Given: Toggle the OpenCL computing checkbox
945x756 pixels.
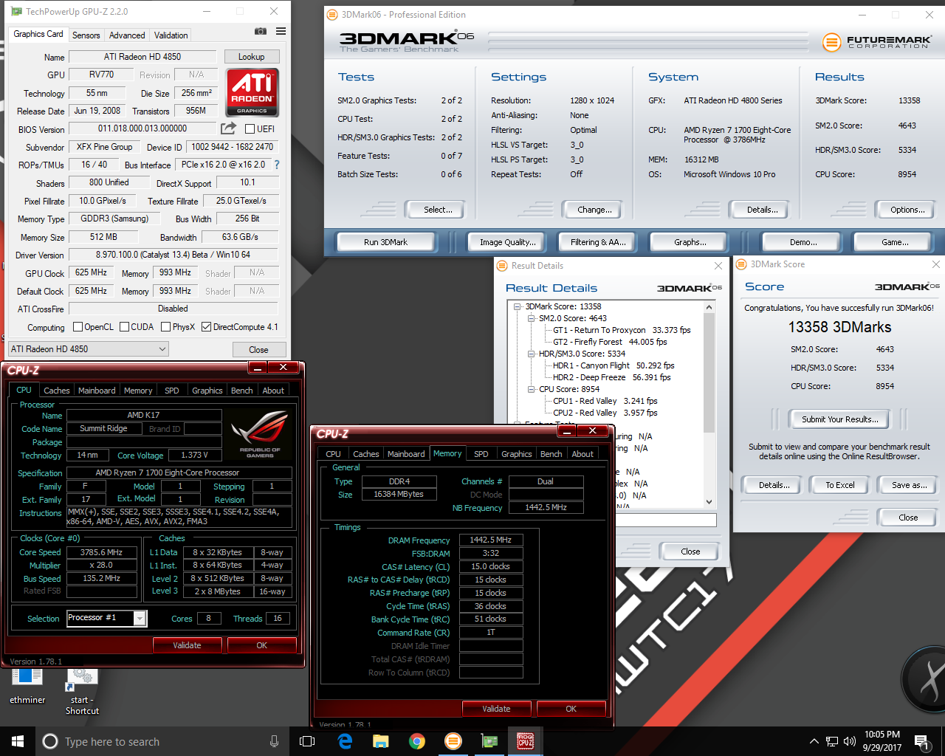Looking at the screenshot, I should coord(78,326).
